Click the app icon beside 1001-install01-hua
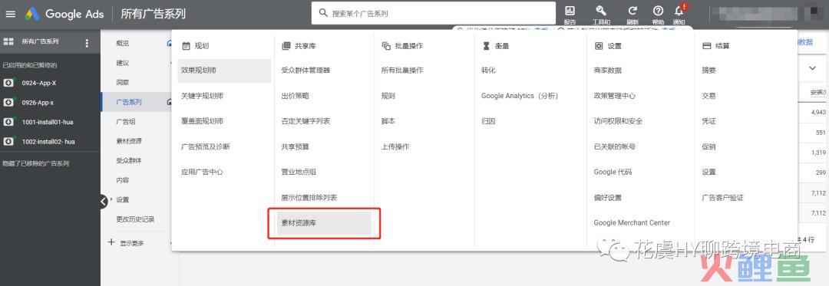Image resolution: width=829 pixels, height=286 pixels. point(9,122)
